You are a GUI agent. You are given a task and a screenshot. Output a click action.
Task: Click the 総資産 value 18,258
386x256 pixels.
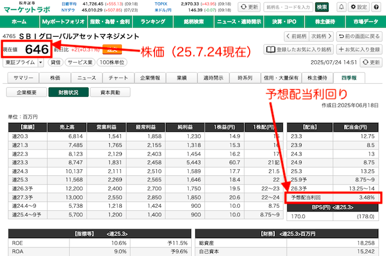(x=366, y=243)
